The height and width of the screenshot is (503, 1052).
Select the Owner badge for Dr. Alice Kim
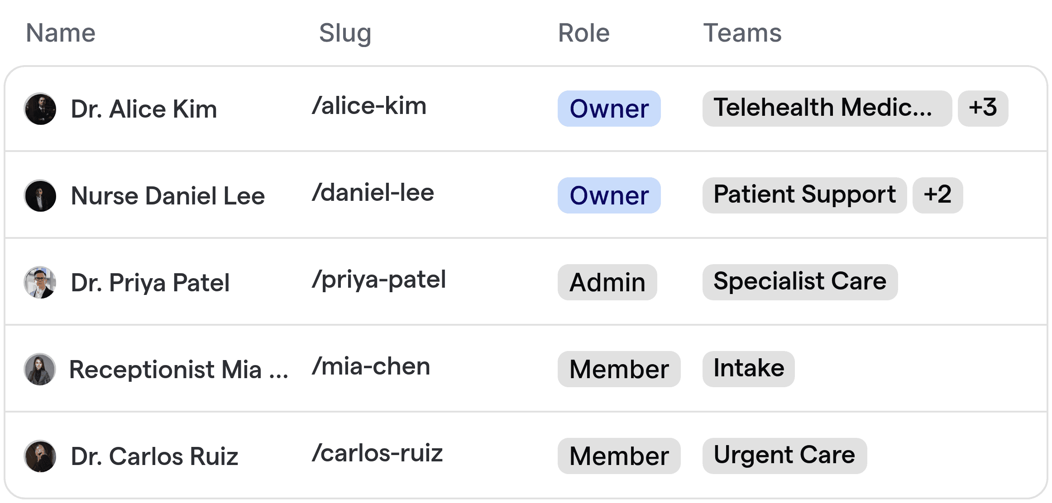[x=609, y=109]
